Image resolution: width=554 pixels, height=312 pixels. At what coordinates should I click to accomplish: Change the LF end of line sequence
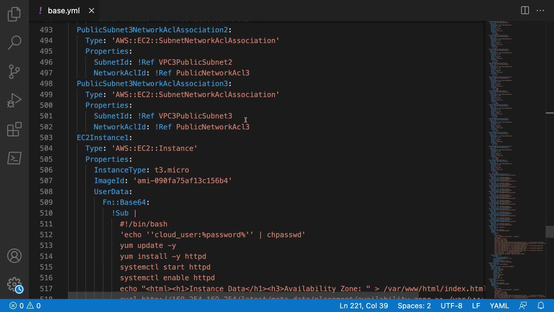pyautogui.click(x=476, y=306)
